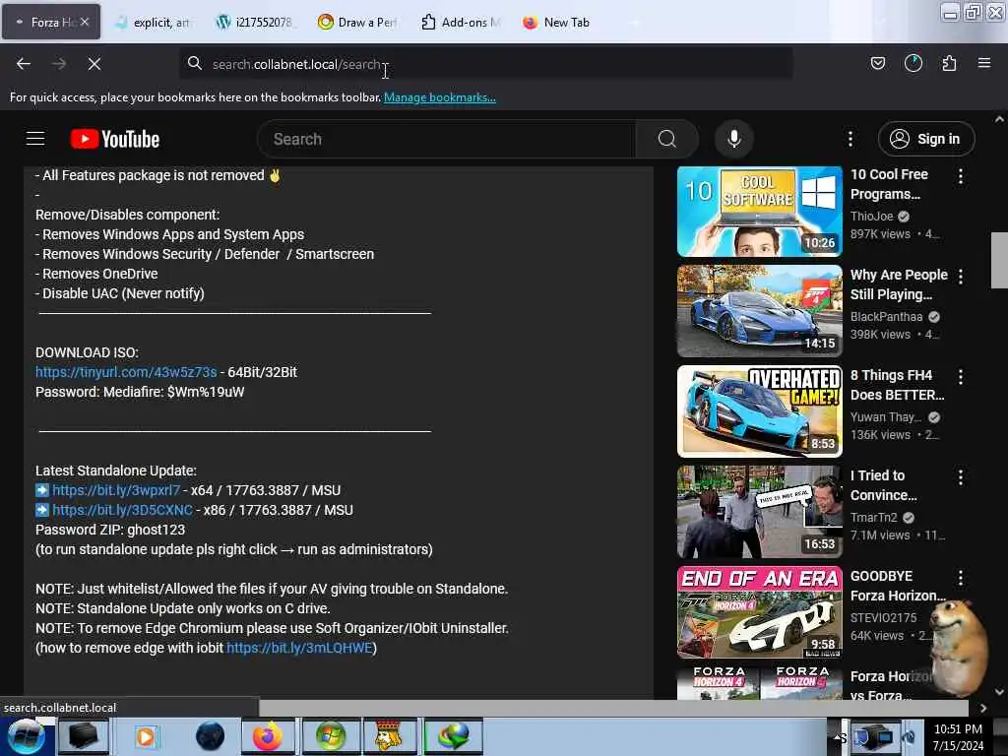This screenshot has height=756, width=1008.
Task: Open the tinyurl.com/43w5z73s download link
Action: 126,372
